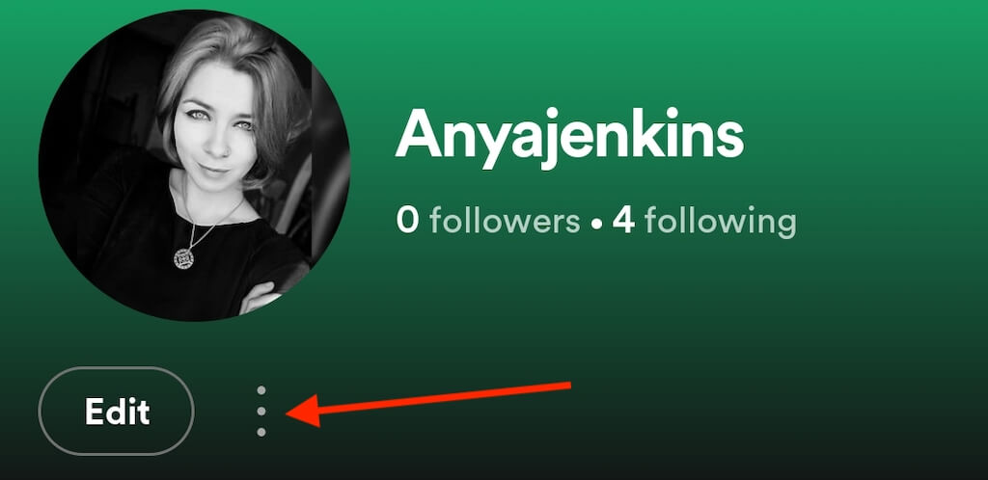The image size is (988, 480).
Task: View the 0 followers list
Action: (487, 222)
